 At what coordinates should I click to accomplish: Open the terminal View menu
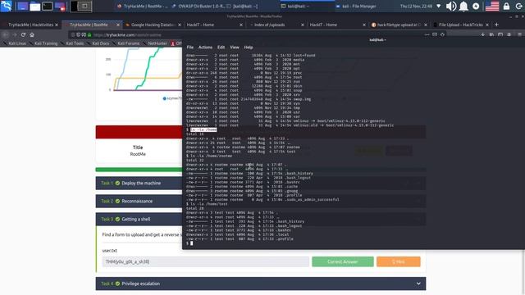235,48
